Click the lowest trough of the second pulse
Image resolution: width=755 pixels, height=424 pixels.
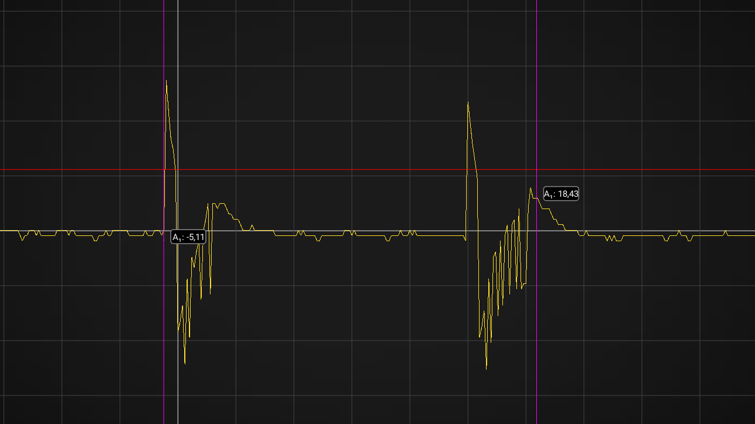(x=487, y=368)
